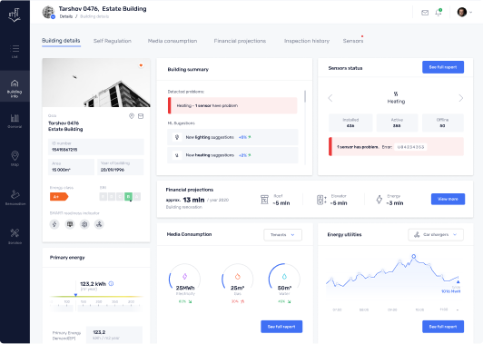Open the Service tools sidebar icon
The width and height of the screenshot is (483, 344).
coord(15,236)
